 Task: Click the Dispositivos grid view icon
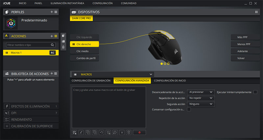[256, 12]
